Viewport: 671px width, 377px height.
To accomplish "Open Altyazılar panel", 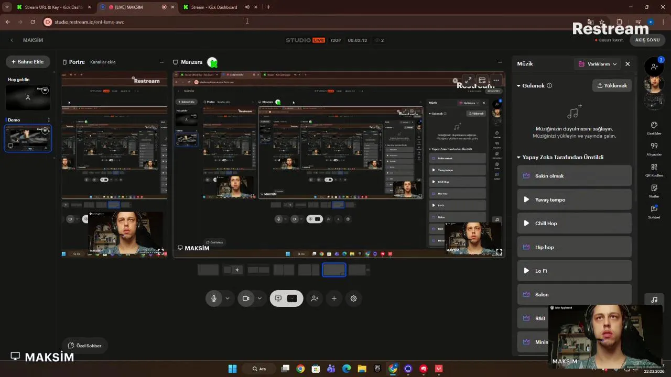I will pyautogui.click(x=654, y=149).
